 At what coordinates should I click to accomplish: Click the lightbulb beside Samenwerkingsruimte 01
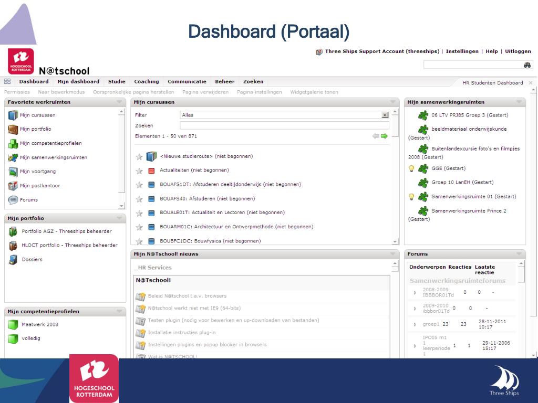pos(411,197)
